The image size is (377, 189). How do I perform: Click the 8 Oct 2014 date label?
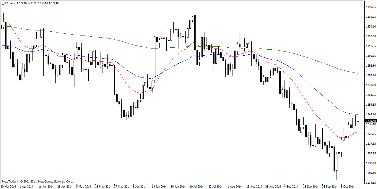(347, 187)
